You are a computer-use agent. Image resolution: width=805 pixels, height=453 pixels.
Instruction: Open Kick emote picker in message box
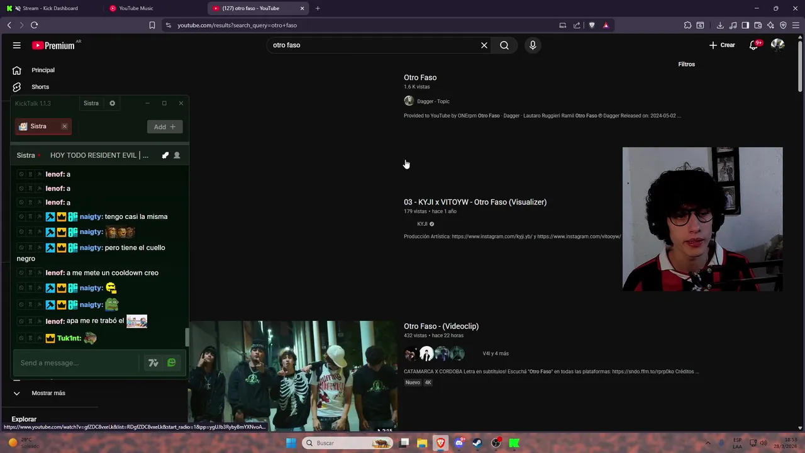pyautogui.click(x=172, y=363)
